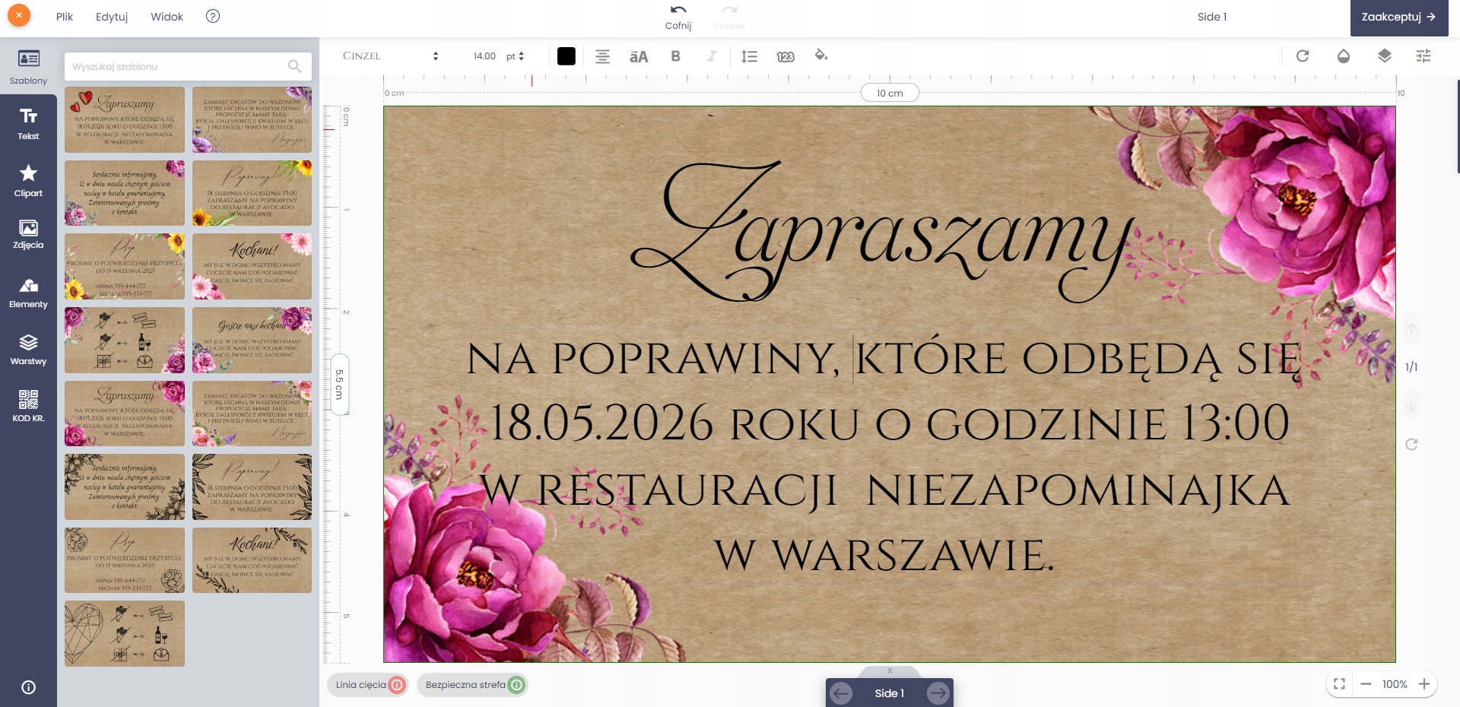
Task: Click the Zaakceptuj button
Action: pos(1398,17)
